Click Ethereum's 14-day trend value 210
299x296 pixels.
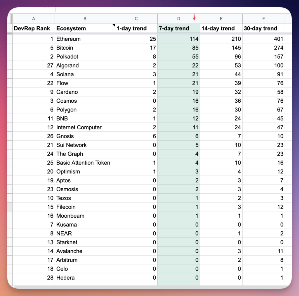coord(221,39)
